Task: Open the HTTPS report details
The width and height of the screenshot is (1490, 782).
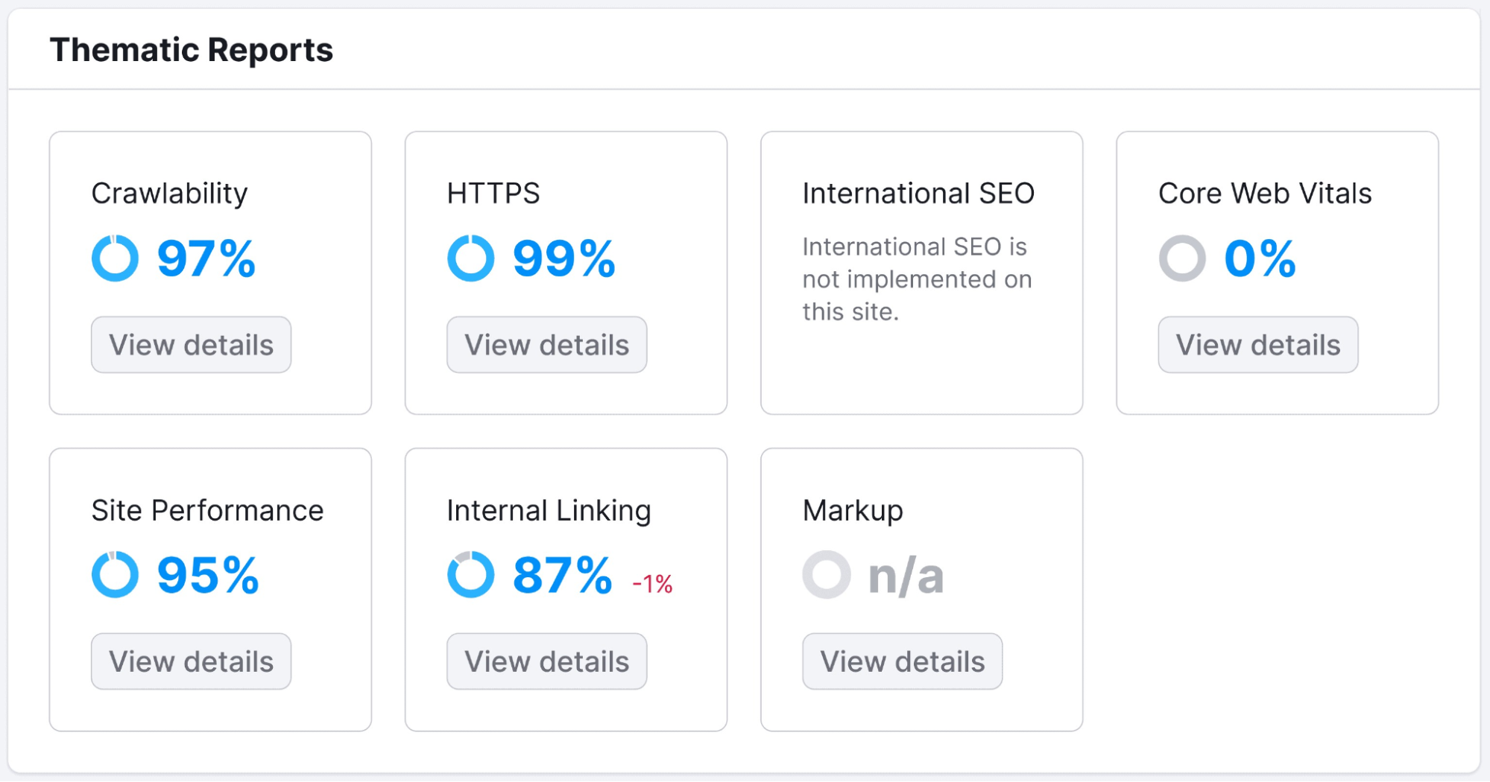Action: [x=546, y=344]
